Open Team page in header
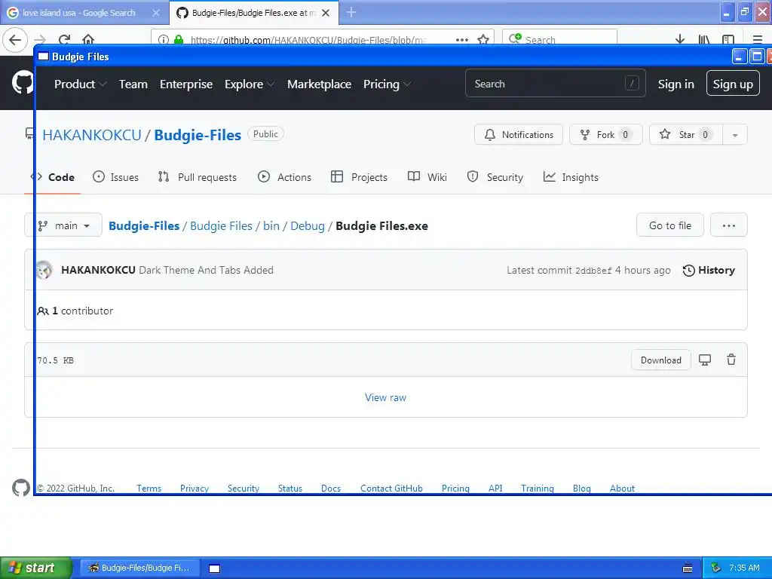Image resolution: width=772 pixels, height=579 pixels. (133, 84)
